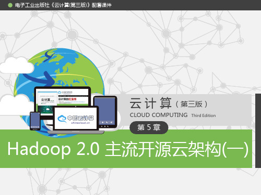Click the blue tablet device graphic
261x195 pixels.
[105, 112]
